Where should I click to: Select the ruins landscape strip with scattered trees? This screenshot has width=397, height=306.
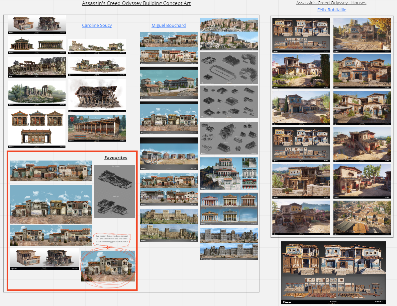97,47
